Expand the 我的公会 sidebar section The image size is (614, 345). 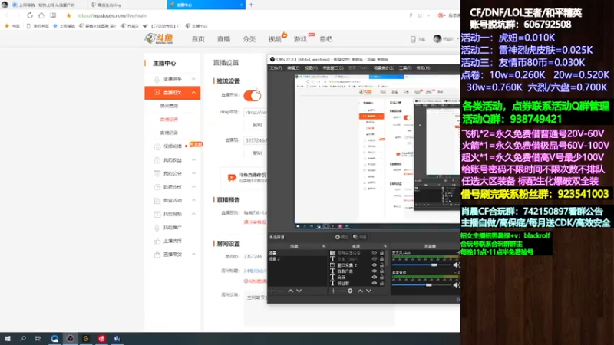pos(193,173)
